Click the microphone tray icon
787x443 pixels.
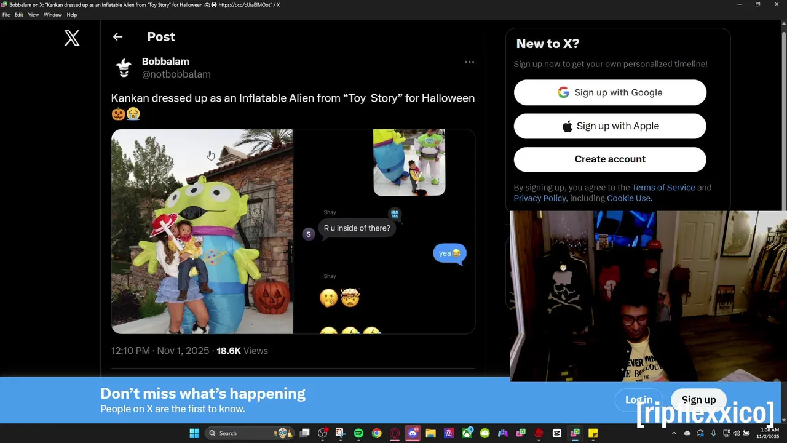point(713,433)
